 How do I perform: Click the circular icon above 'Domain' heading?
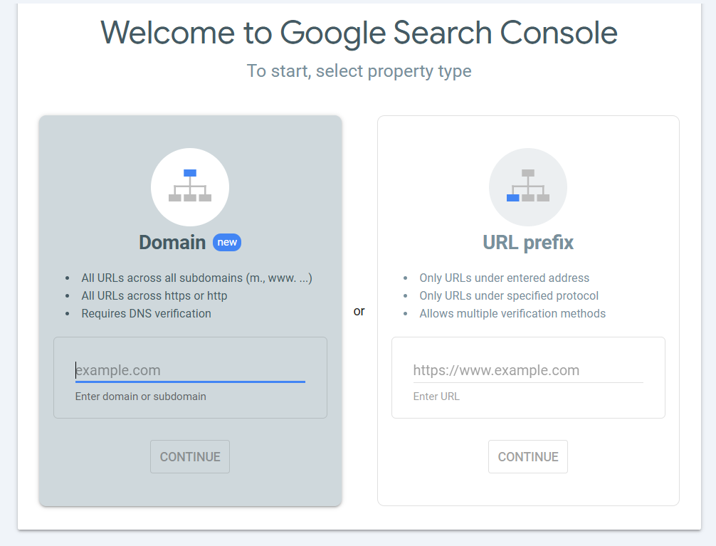coord(190,187)
